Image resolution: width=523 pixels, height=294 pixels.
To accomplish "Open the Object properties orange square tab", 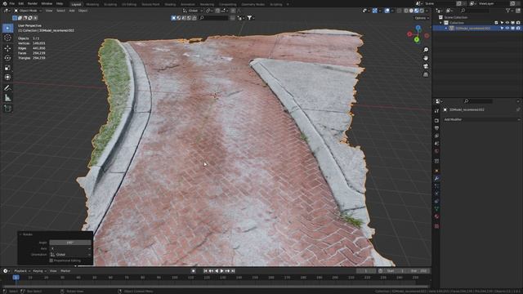I will 436,171.
